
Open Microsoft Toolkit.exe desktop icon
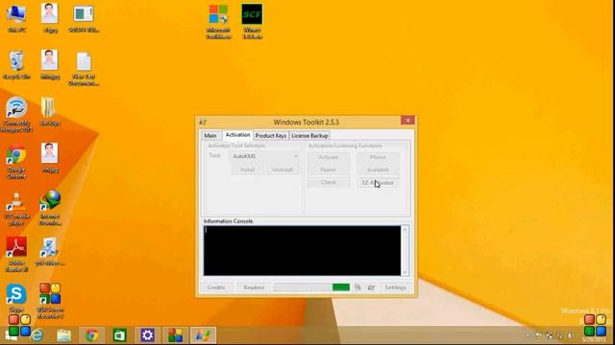[x=218, y=21]
